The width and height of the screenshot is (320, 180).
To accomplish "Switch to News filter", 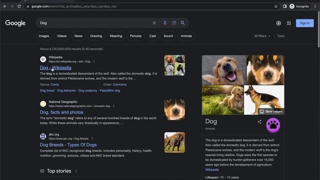I will tap(78, 36).
